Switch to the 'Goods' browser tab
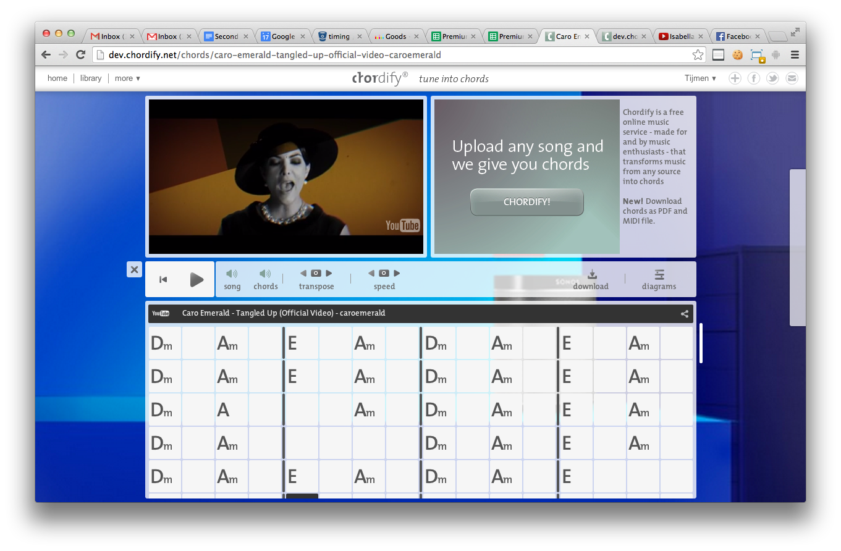 click(395, 36)
